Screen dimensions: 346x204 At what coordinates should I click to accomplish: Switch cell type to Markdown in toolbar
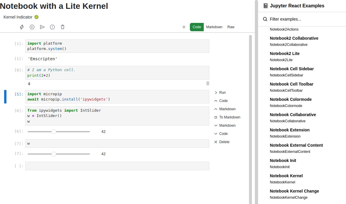click(214, 27)
